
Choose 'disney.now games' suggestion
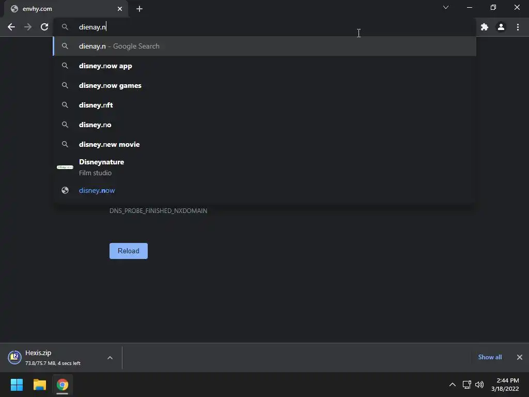click(264, 85)
